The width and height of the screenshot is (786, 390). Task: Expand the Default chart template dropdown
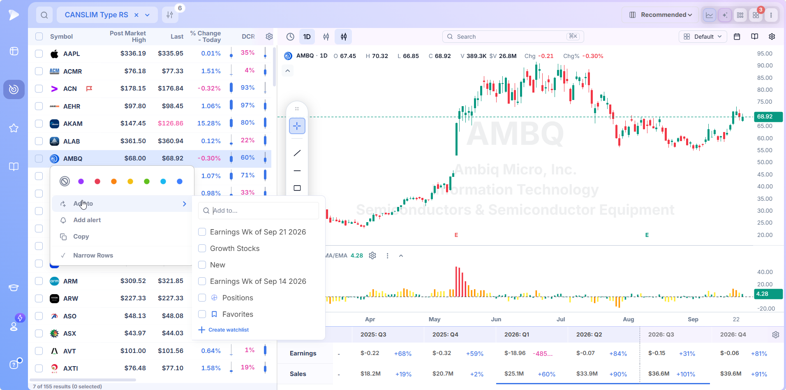(703, 37)
